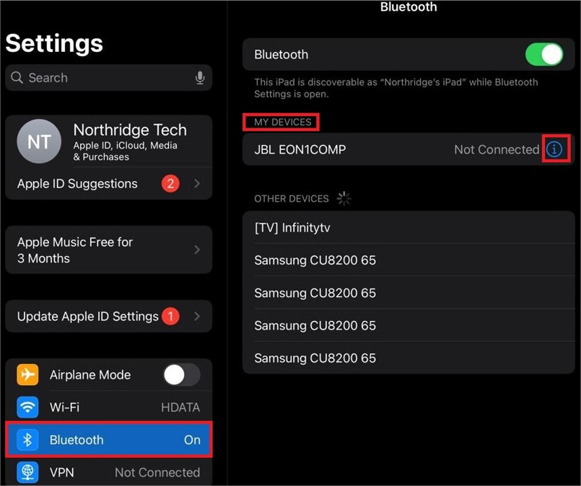Tap the On status in the Bluetooth row
The width and height of the screenshot is (581, 486).
192,440
